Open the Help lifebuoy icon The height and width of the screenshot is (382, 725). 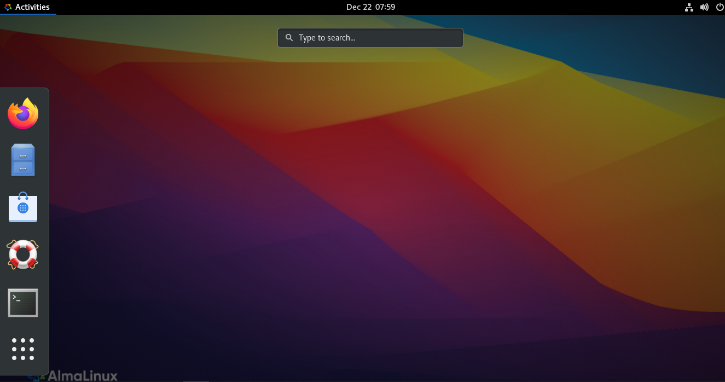pyautogui.click(x=23, y=254)
